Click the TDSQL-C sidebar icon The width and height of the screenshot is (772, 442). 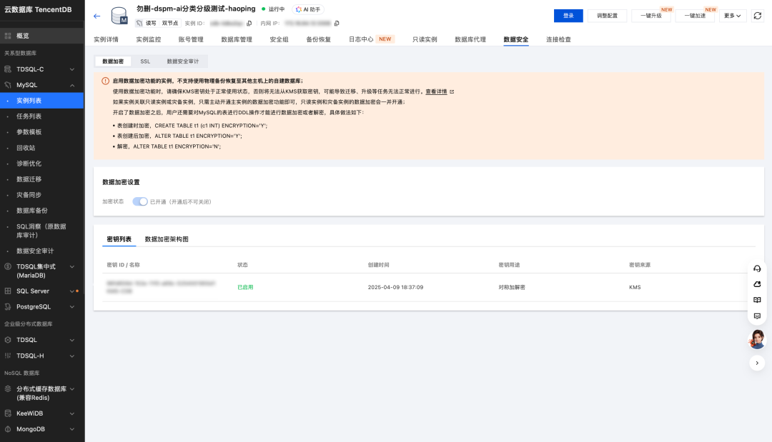pos(8,69)
